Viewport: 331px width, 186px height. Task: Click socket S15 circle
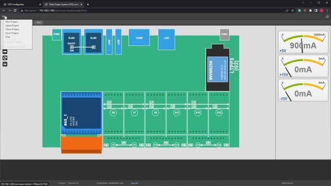tap(219, 113)
